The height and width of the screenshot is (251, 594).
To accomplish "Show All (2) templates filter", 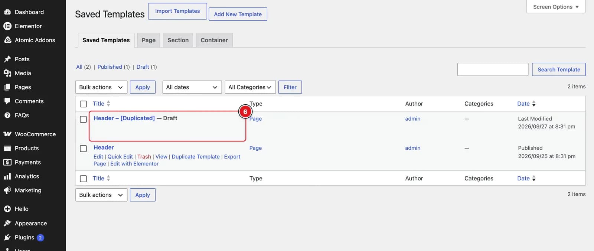I will (x=84, y=67).
